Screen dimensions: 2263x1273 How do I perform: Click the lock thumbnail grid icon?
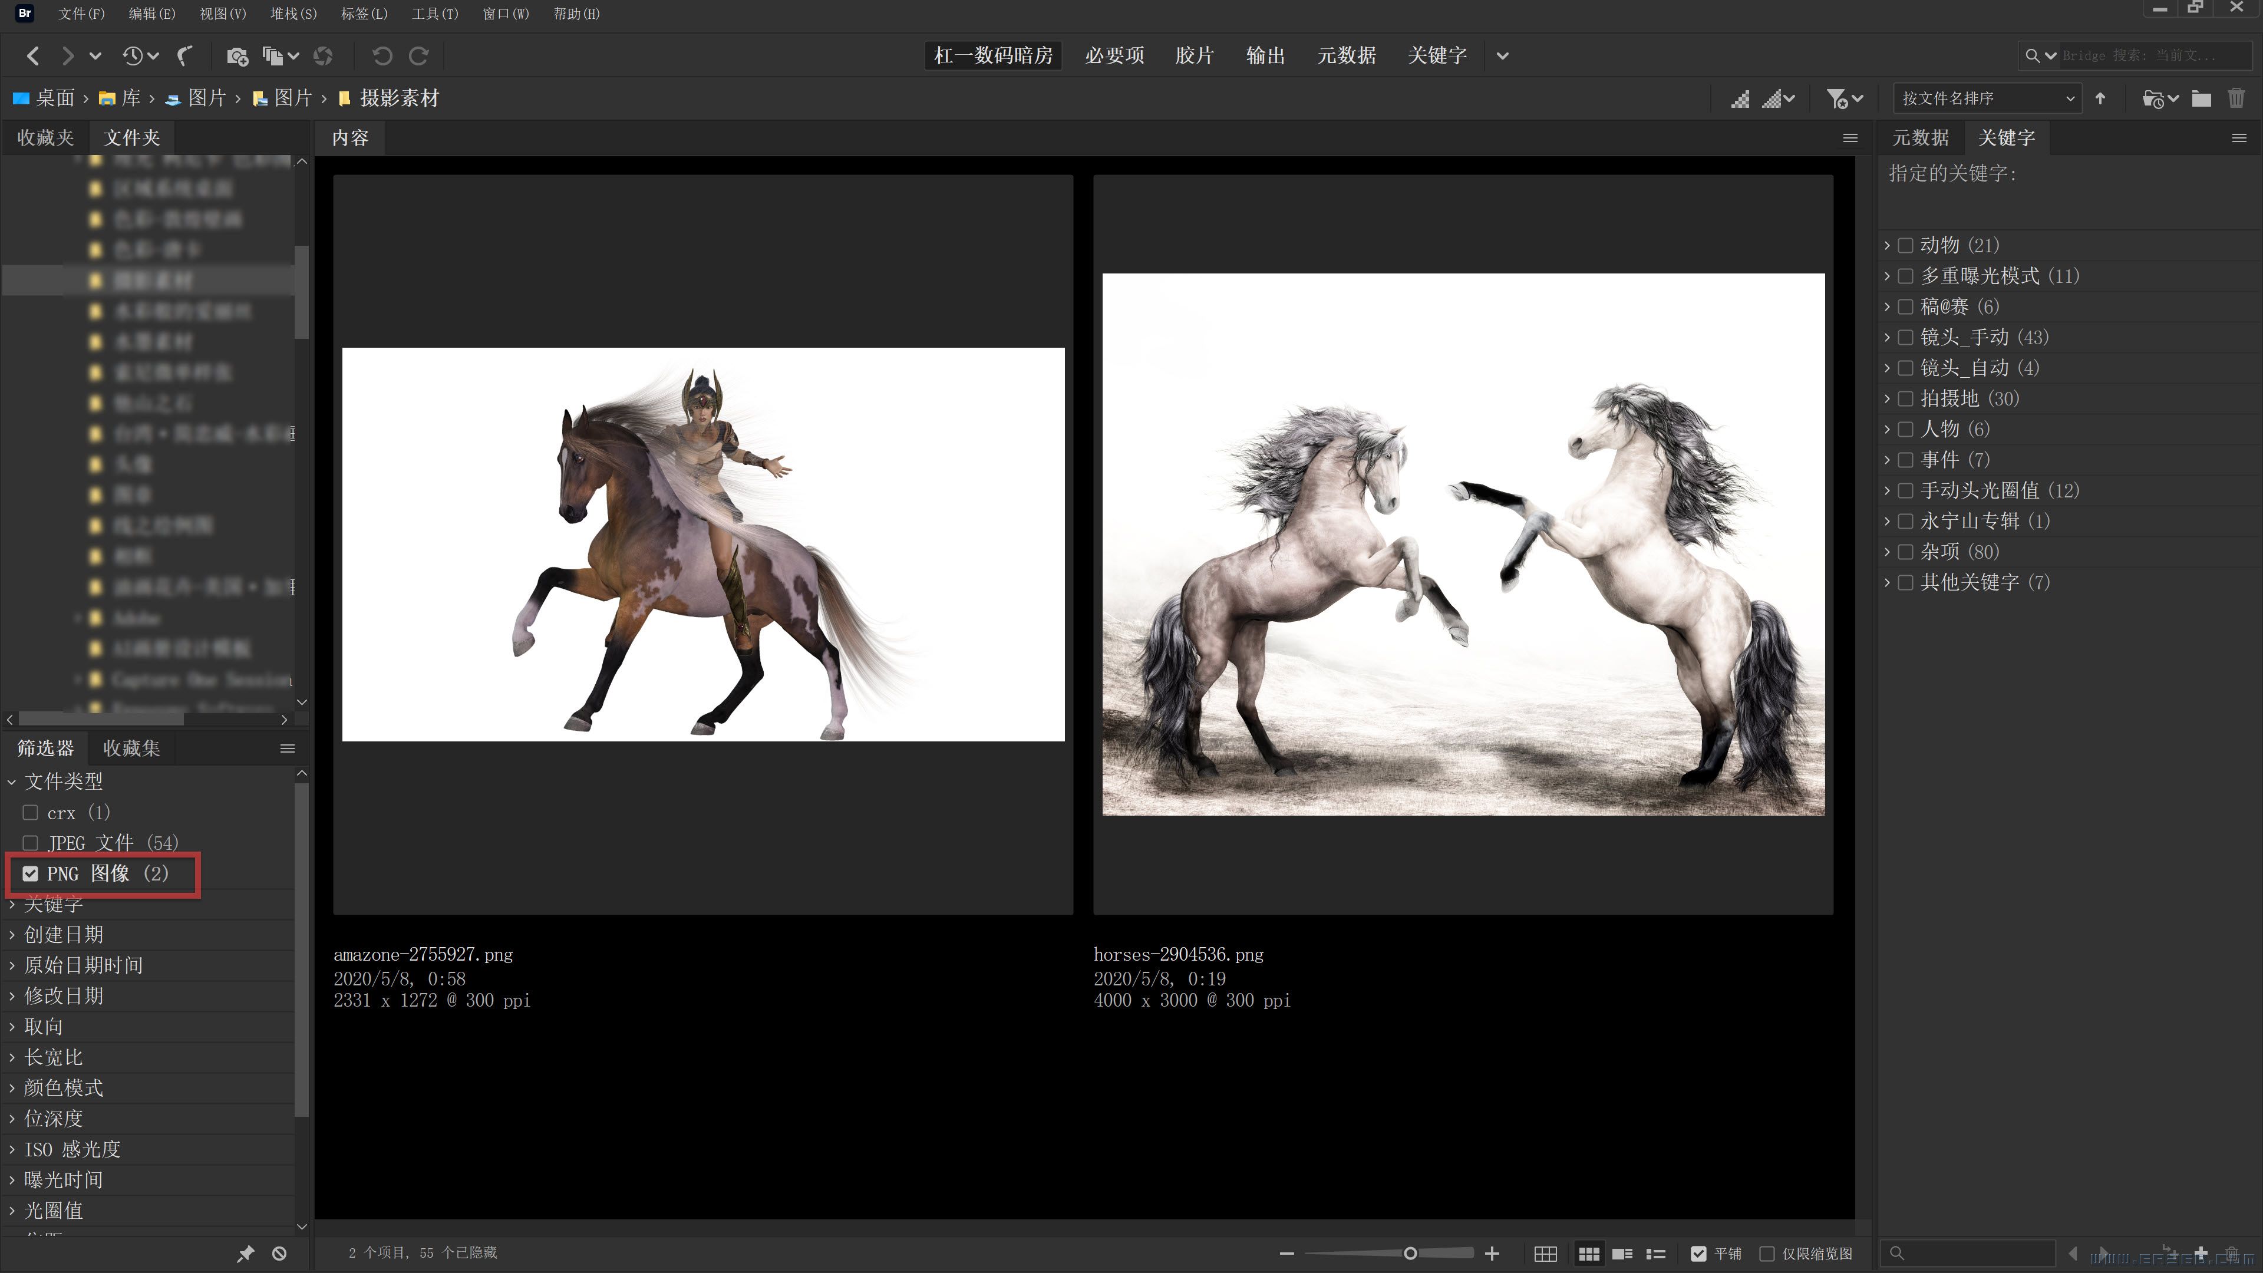click(x=1545, y=1254)
